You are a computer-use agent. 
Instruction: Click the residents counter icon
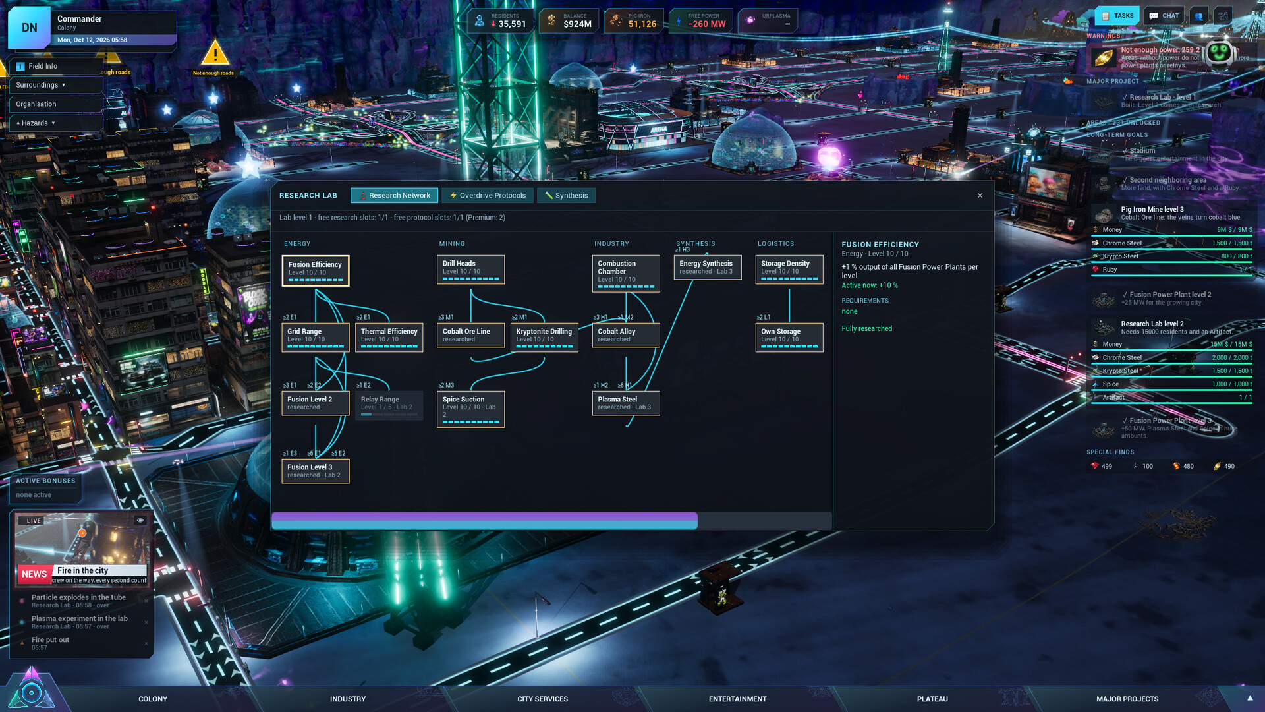tap(480, 20)
